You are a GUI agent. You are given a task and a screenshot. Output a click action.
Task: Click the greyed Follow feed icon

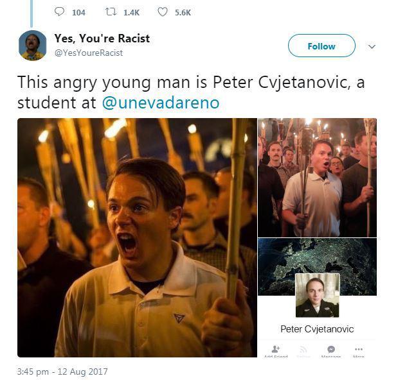click(x=303, y=350)
